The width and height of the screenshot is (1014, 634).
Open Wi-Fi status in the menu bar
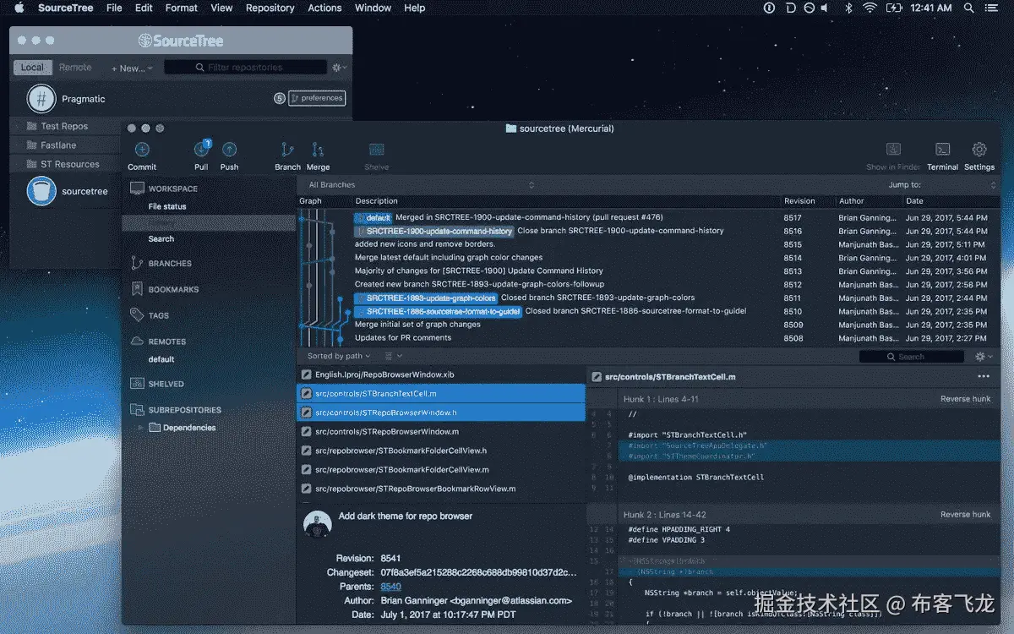click(x=870, y=8)
